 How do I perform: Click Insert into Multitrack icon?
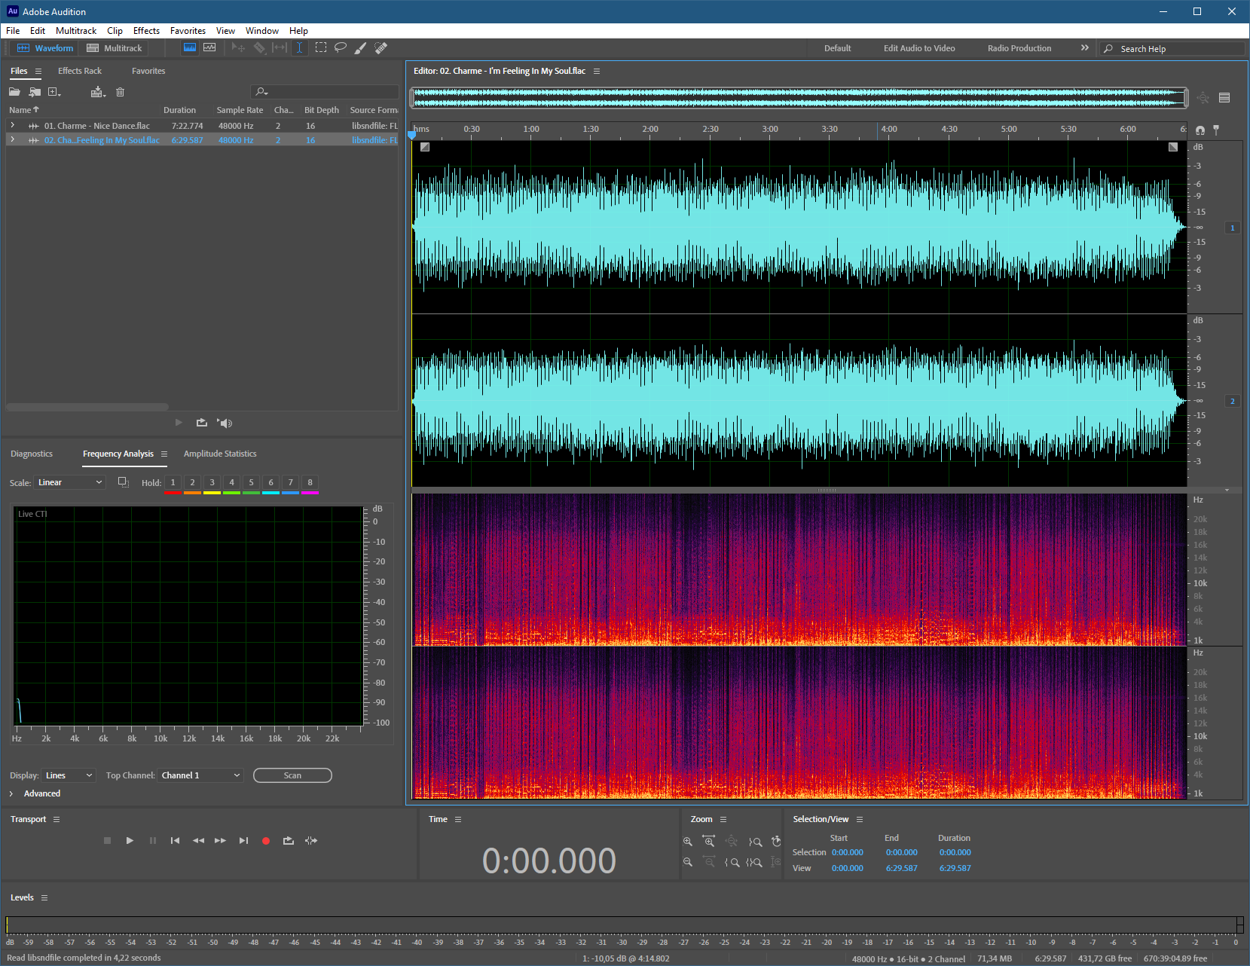coord(98,92)
